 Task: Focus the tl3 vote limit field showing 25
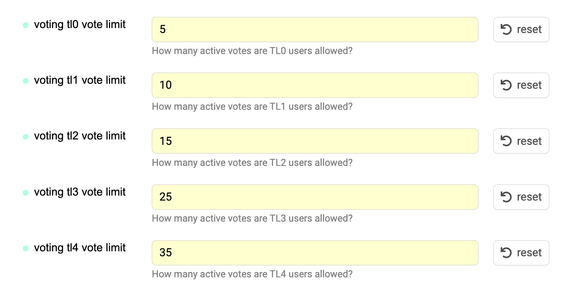pos(315,197)
